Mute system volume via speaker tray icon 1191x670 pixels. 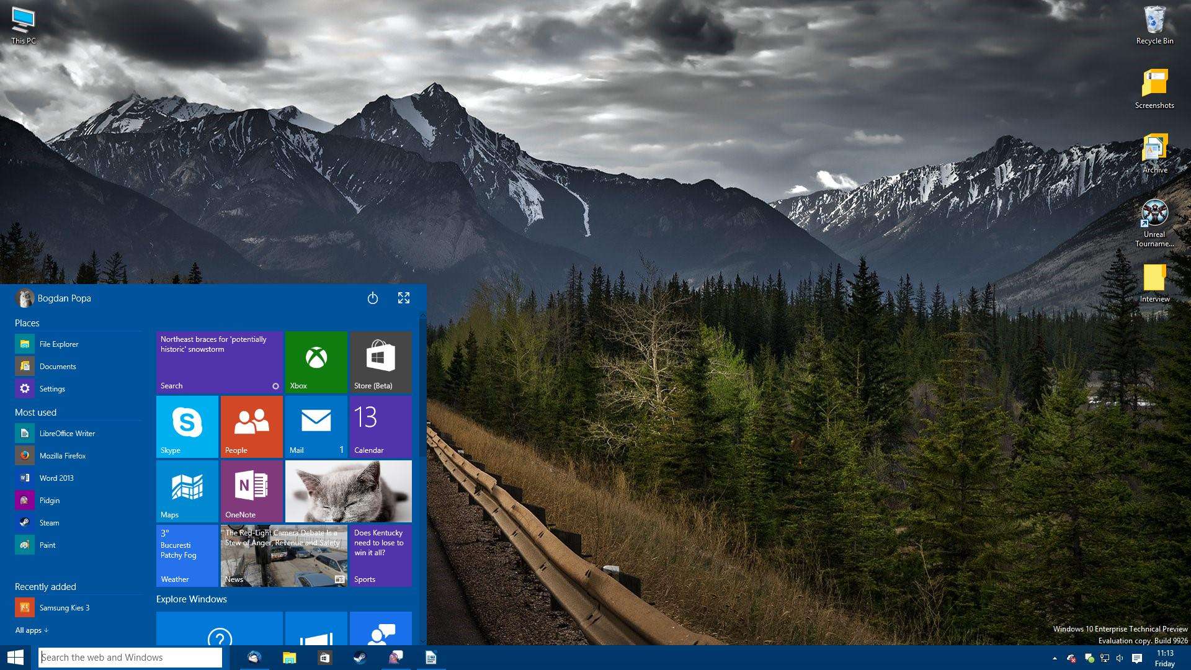click(1120, 658)
